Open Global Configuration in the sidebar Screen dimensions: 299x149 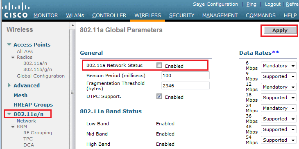[x=41, y=76]
